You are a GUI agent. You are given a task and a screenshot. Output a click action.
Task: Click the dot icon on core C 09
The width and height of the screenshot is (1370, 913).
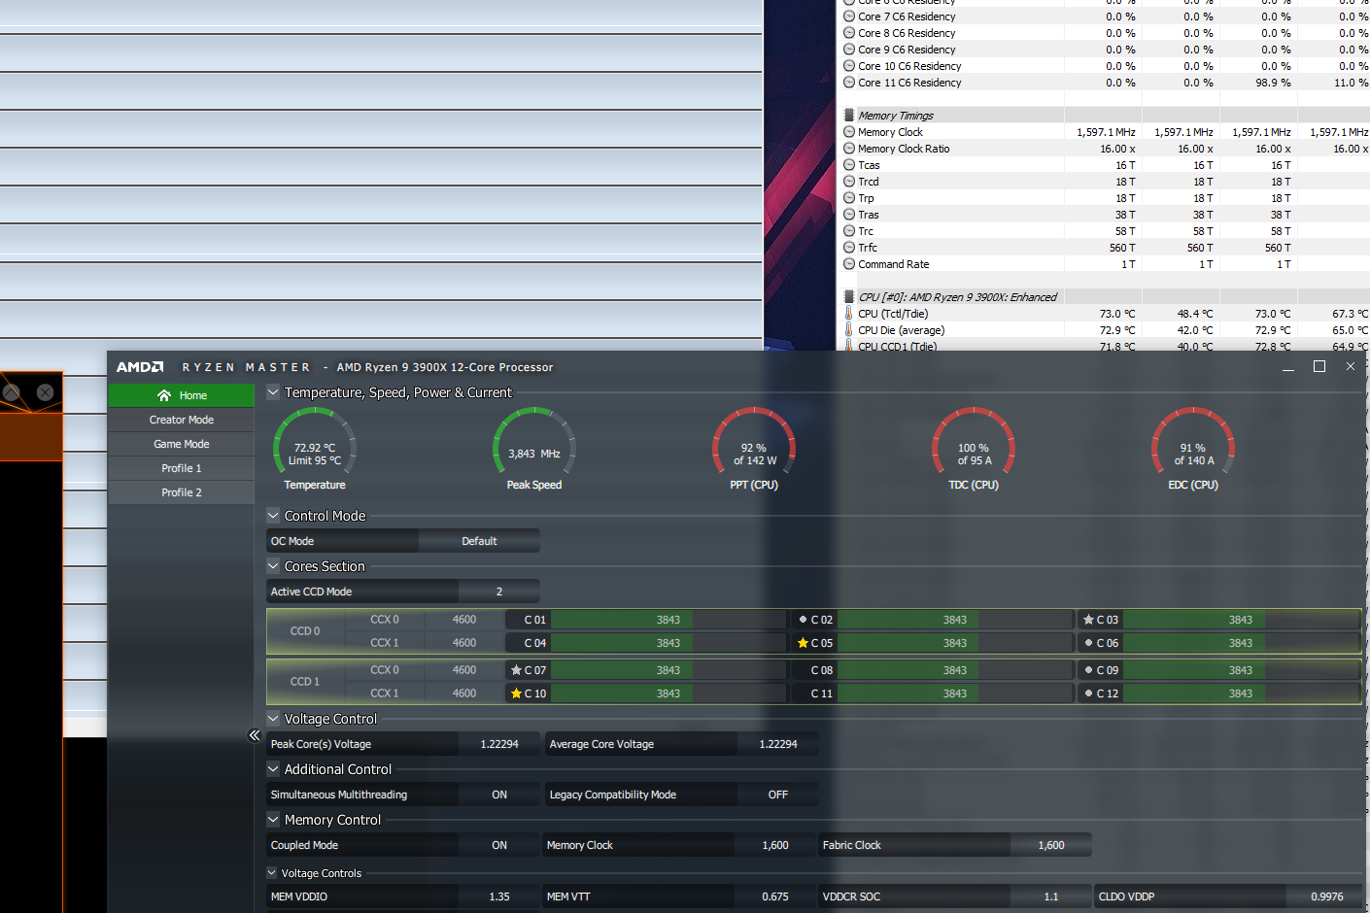(1088, 670)
